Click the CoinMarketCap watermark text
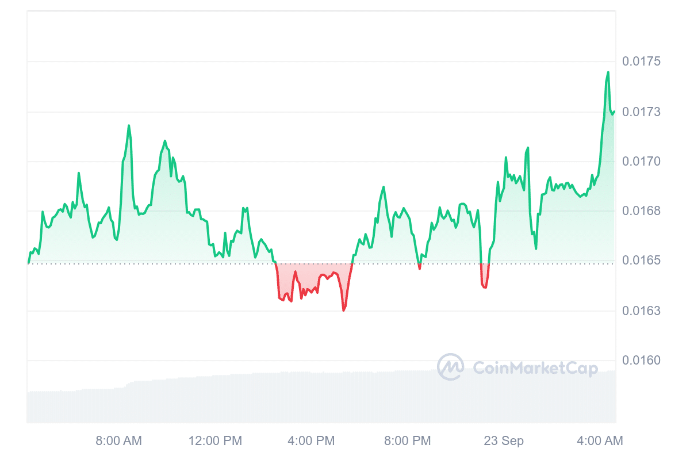This screenshot has height=460, width=690. coord(535,368)
